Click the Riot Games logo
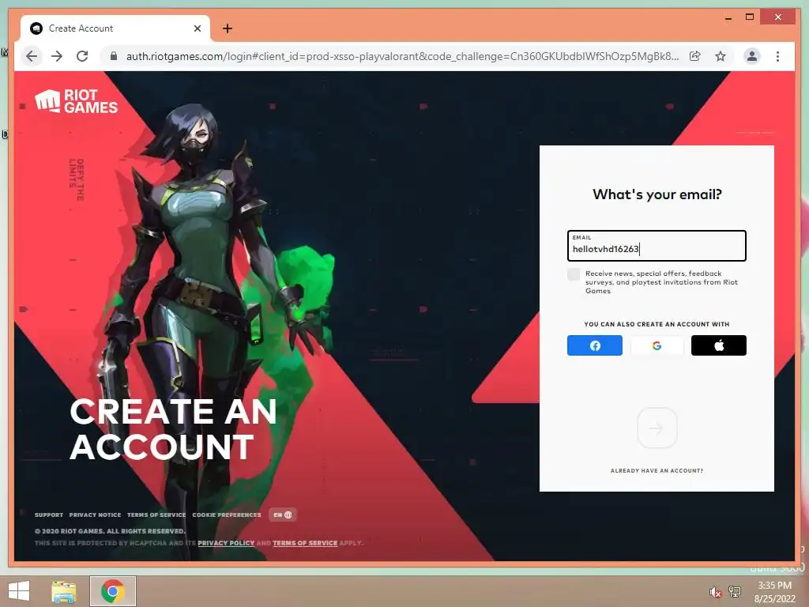The image size is (809, 607). tap(77, 101)
